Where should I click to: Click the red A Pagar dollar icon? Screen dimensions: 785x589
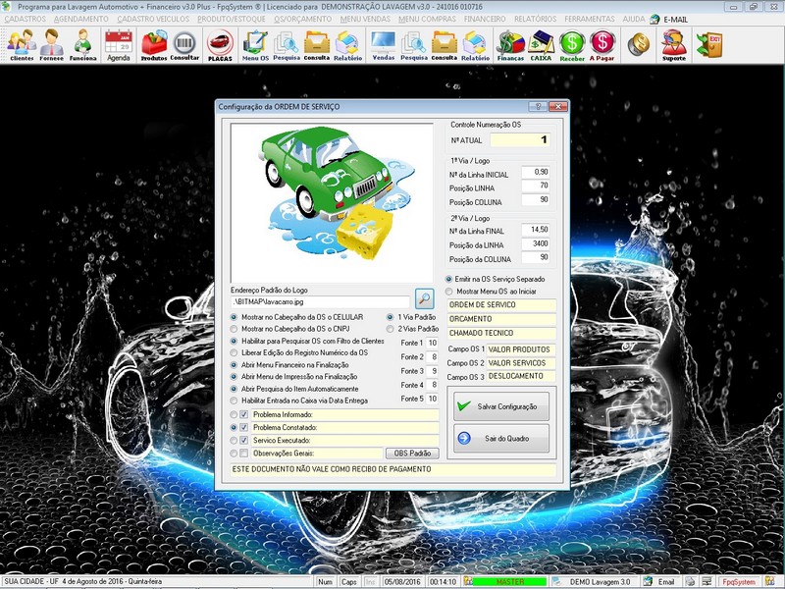point(602,45)
